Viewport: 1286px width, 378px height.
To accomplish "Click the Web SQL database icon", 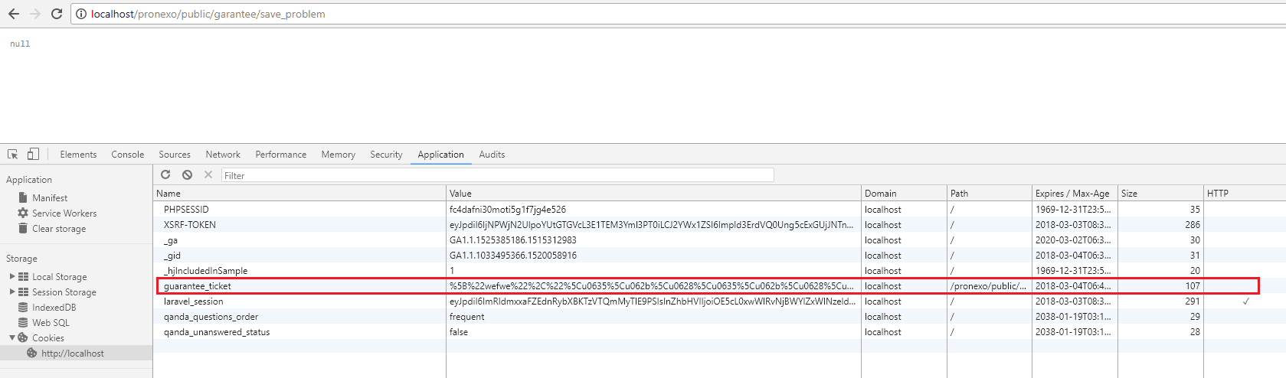I will coord(23,322).
